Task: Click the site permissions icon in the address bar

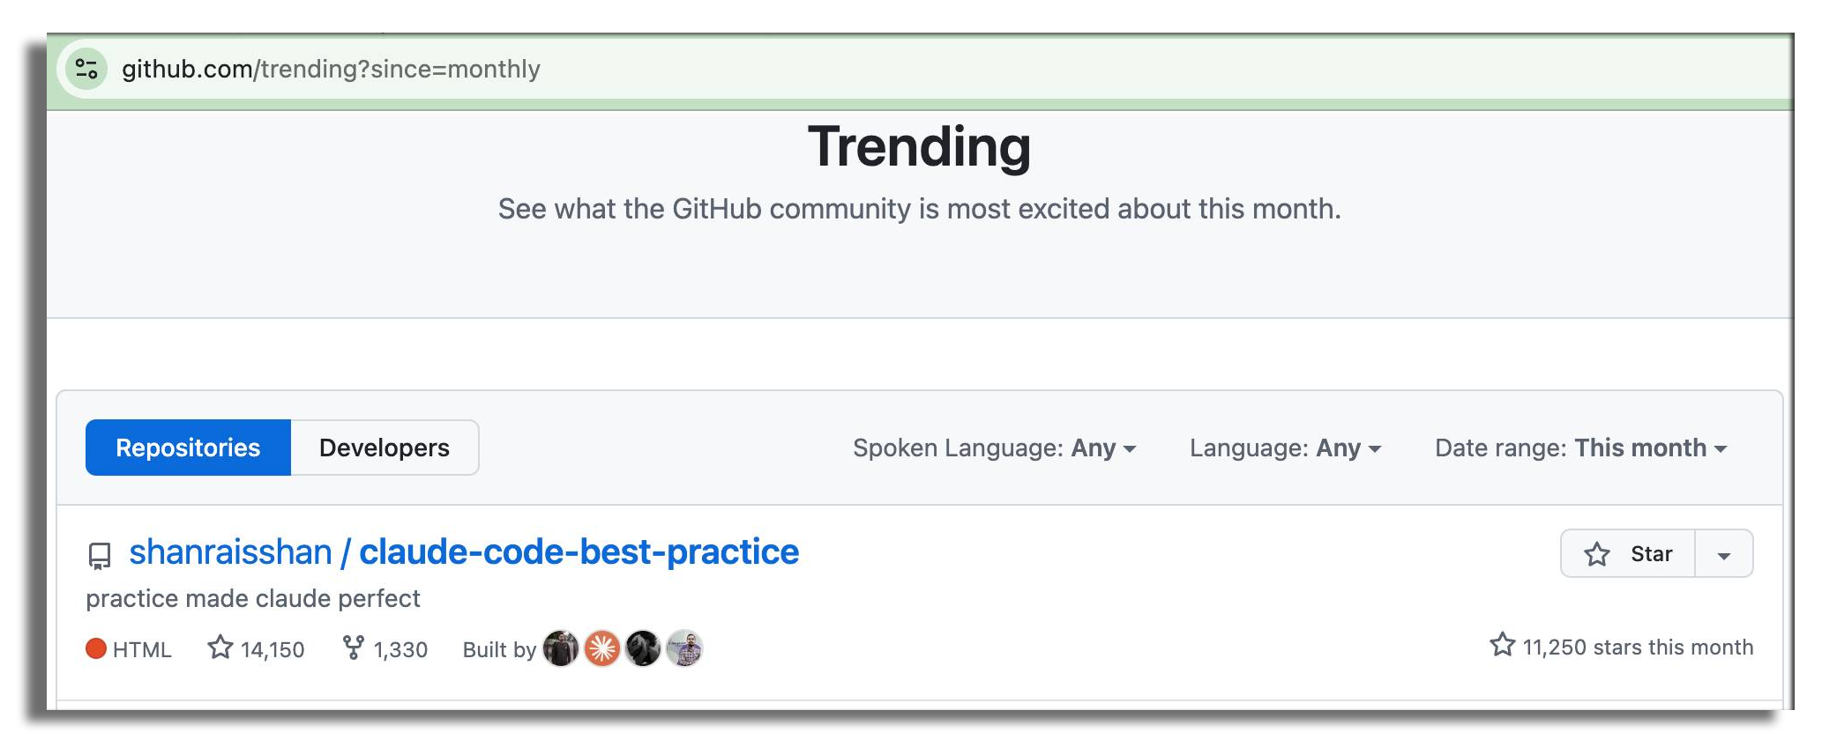Action: click(86, 70)
